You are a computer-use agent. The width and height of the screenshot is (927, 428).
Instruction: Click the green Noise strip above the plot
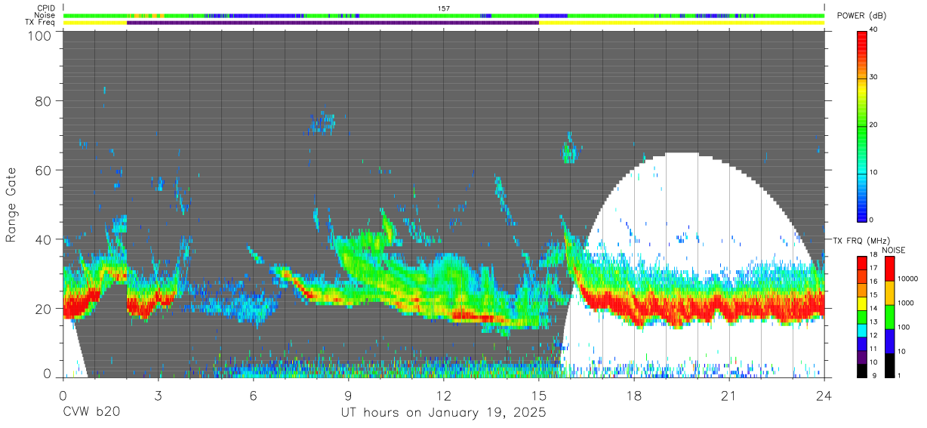point(444,15)
